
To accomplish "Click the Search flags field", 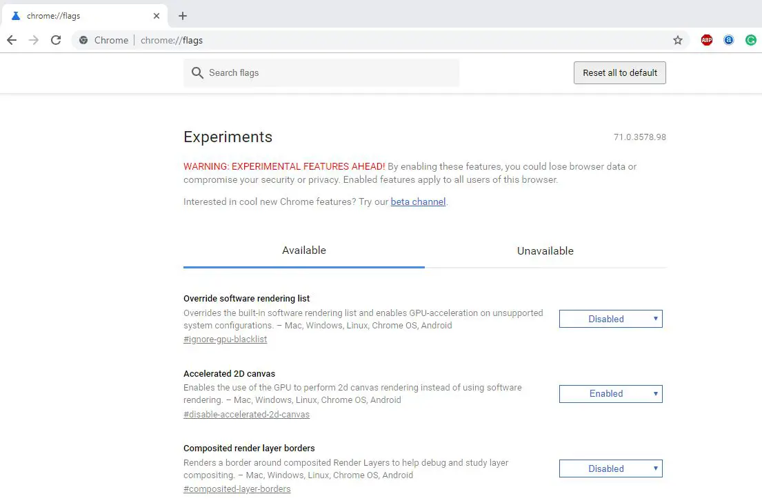I will click(x=321, y=72).
